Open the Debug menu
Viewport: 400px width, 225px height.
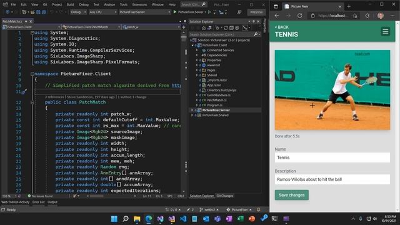(84, 4)
